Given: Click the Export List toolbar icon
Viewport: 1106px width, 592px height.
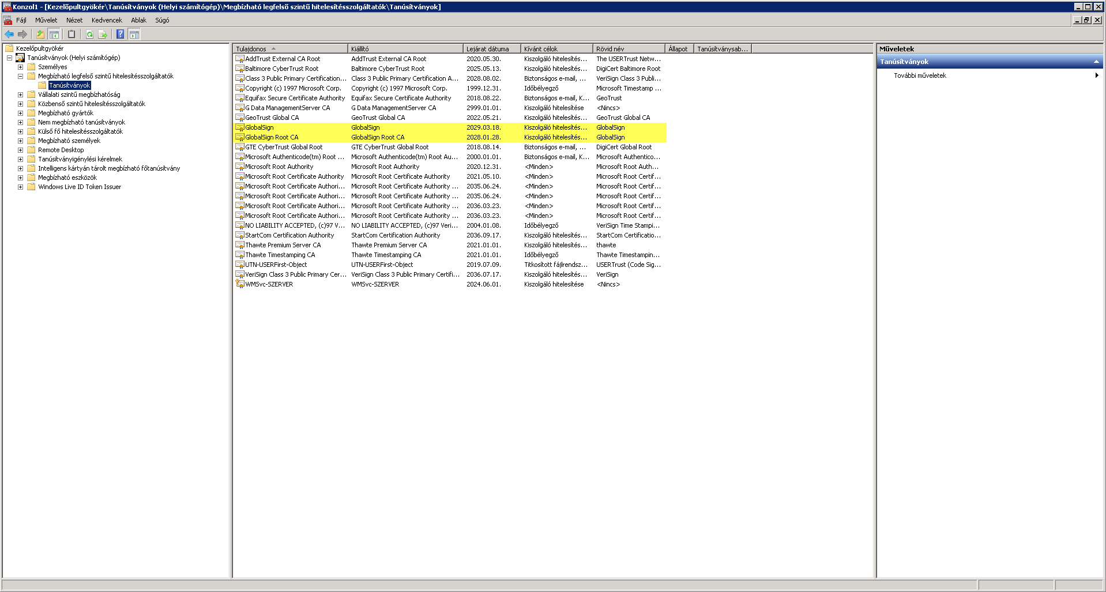Looking at the screenshot, I should [103, 35].
